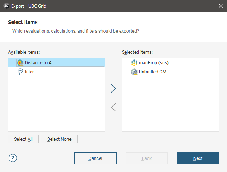This screenshot has width=227, height=172.
Task: Click the Distance to A distance-function icon
Action: click(20, 63)
